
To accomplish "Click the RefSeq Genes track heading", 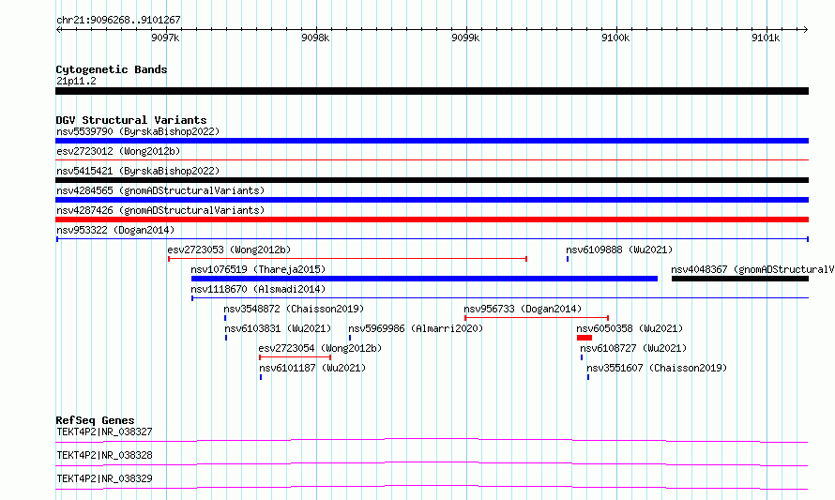I will pyautogui.click(x=95, y=420).
